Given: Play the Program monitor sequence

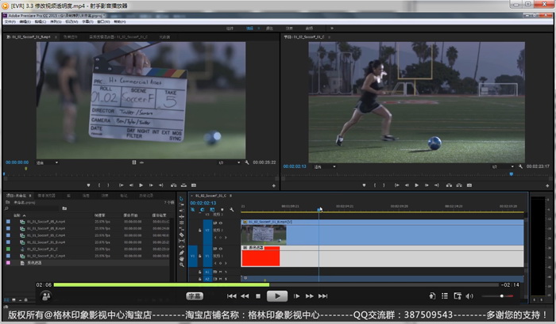Looking at the screenshot, I should click(x=417, y=185).
